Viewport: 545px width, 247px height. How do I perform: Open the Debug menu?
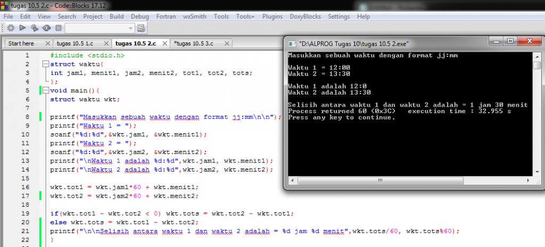(140, 16)
